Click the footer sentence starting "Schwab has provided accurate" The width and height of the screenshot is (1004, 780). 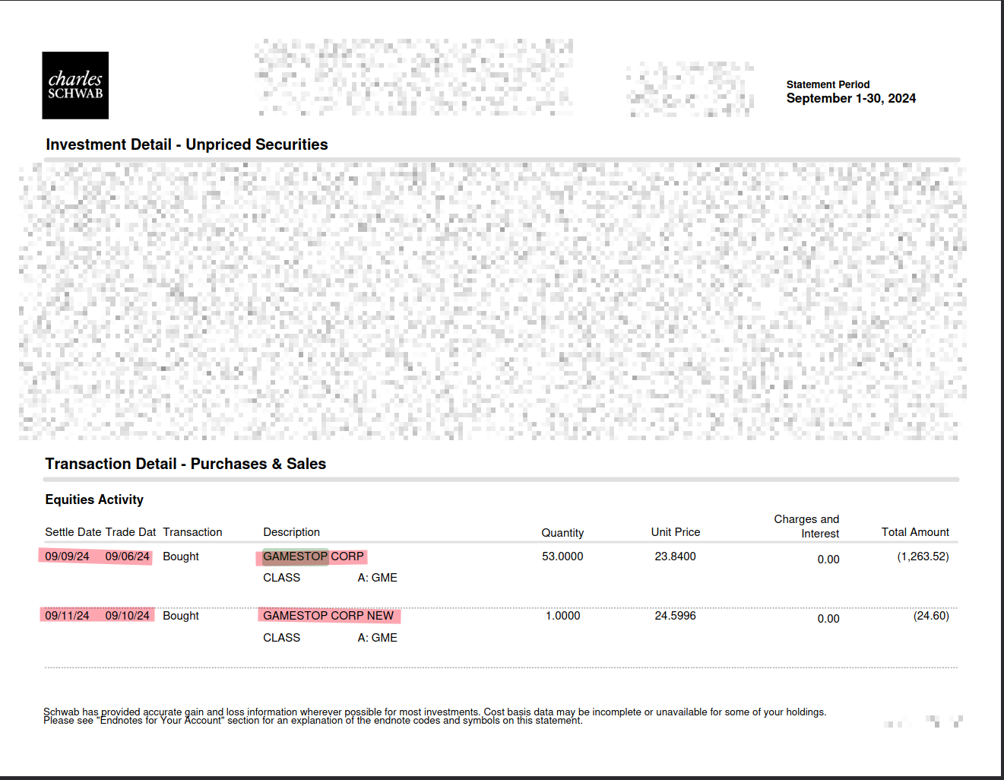(x=435, y=712)
